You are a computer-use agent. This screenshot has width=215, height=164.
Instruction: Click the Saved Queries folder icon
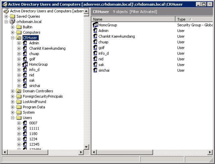(x=12, y=16)
